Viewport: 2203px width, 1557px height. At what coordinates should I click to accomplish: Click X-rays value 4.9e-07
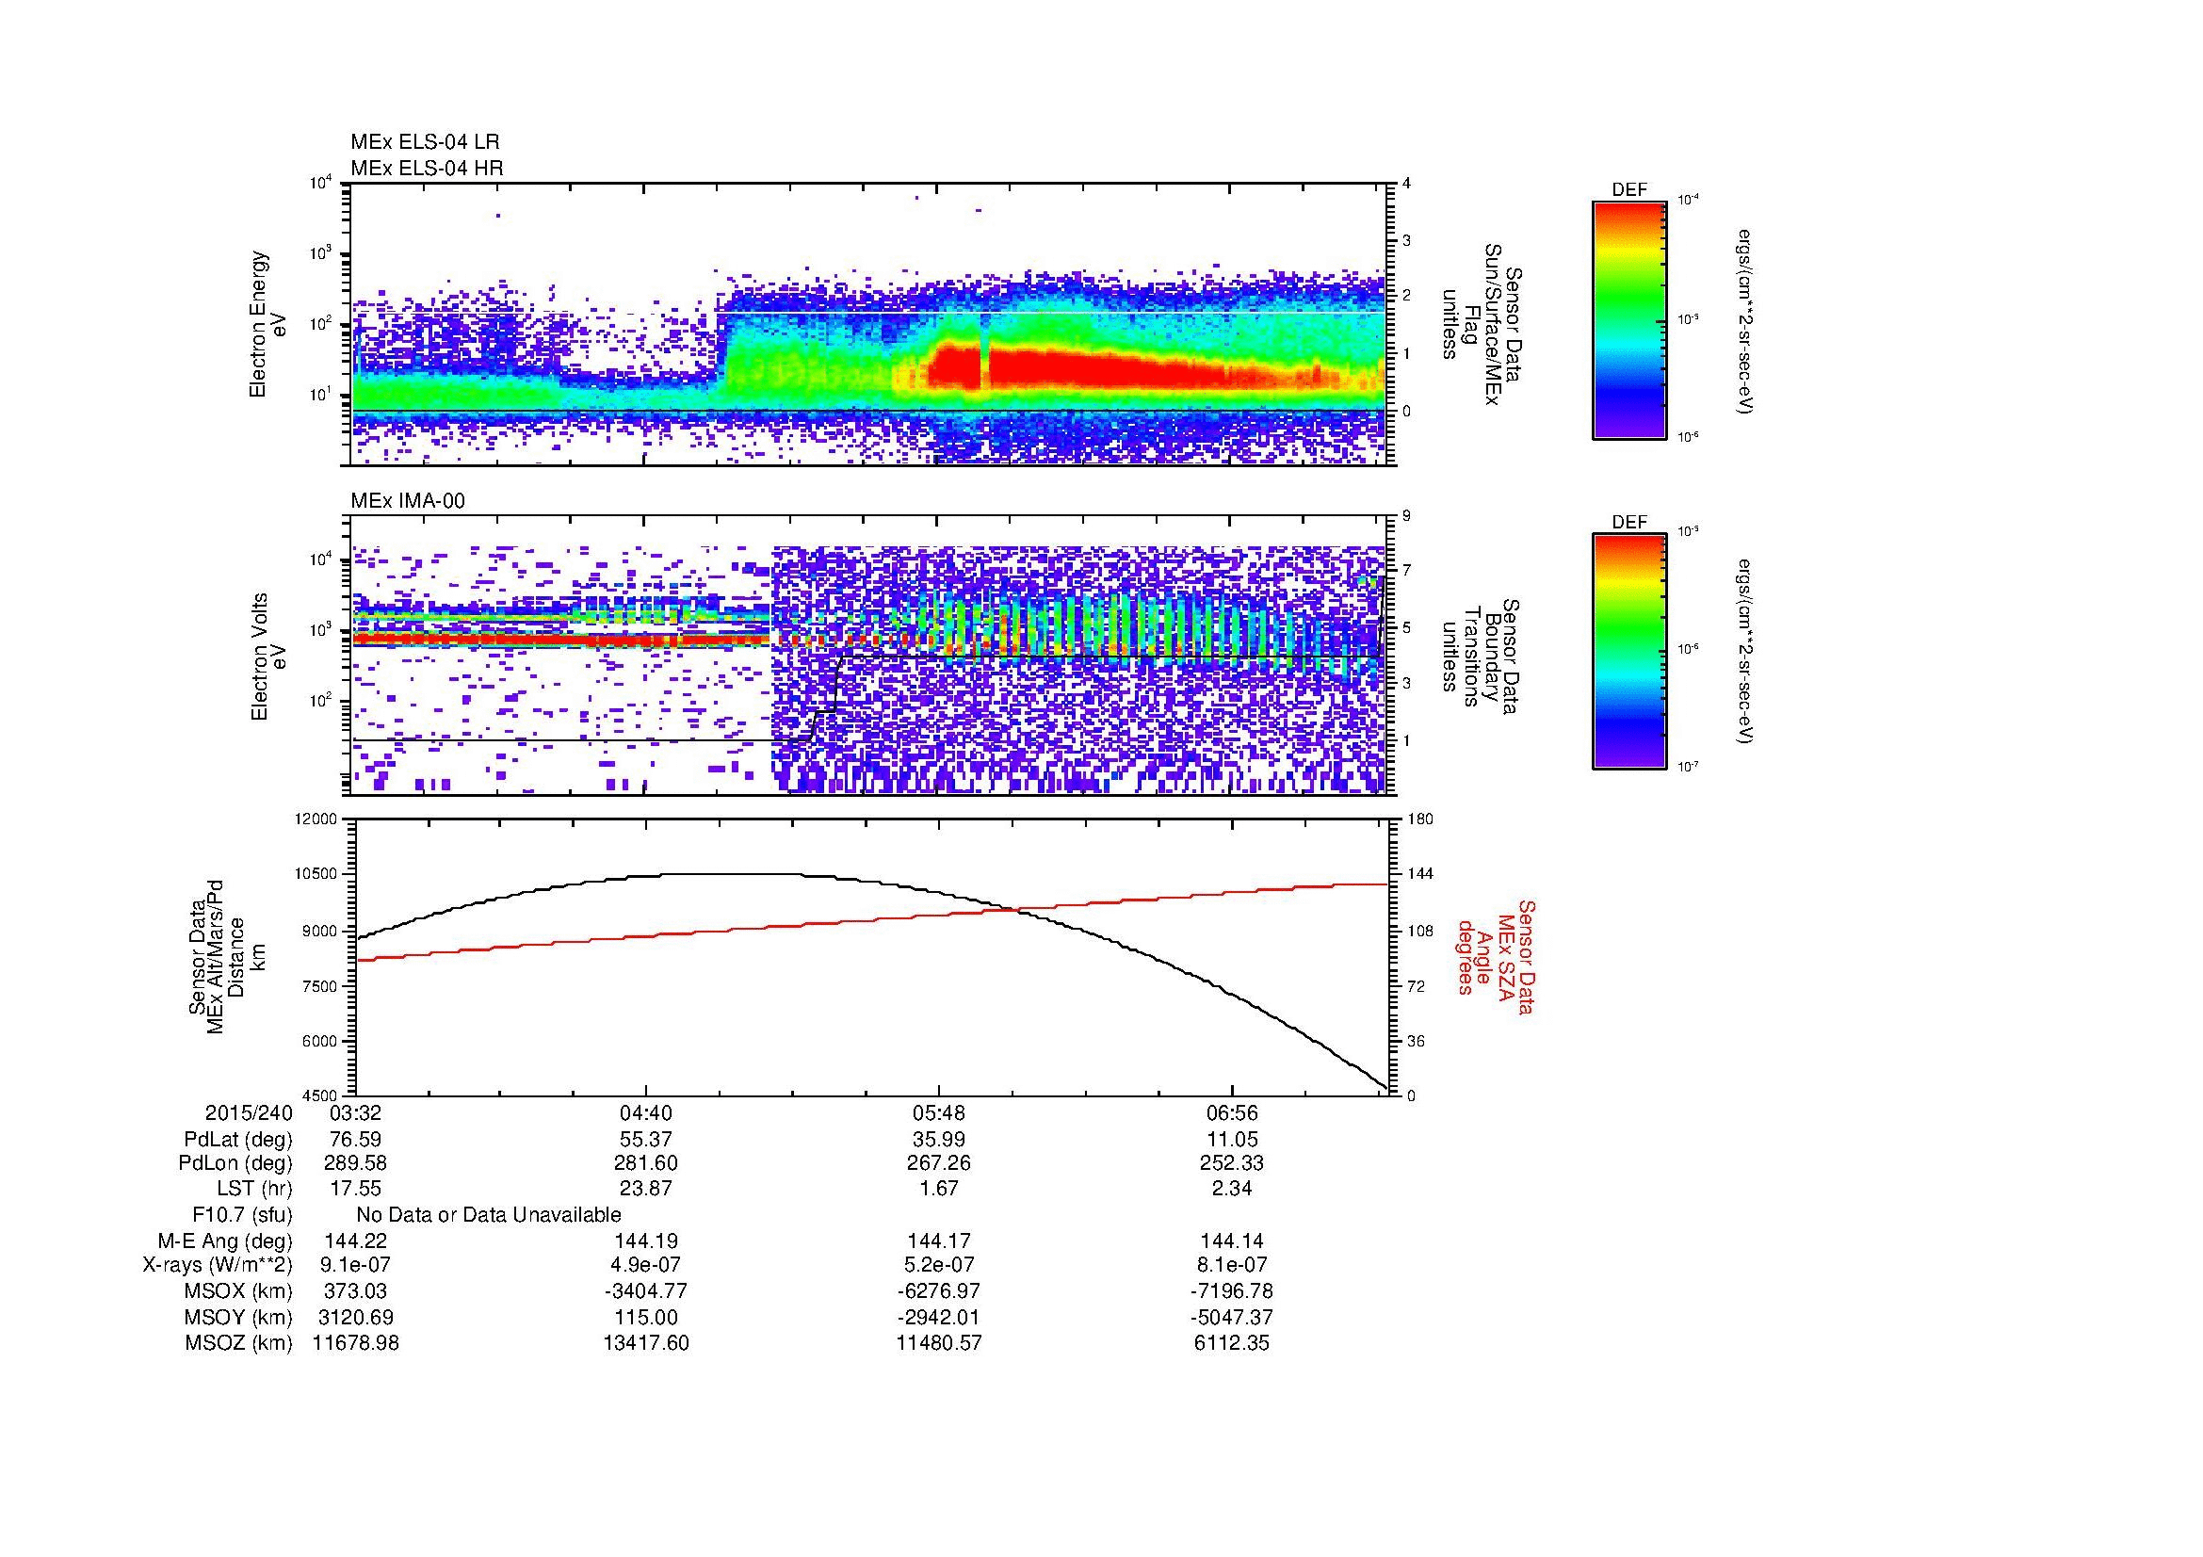point(647,1265)
